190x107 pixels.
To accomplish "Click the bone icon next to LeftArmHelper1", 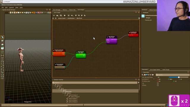I will pos(67,98).
